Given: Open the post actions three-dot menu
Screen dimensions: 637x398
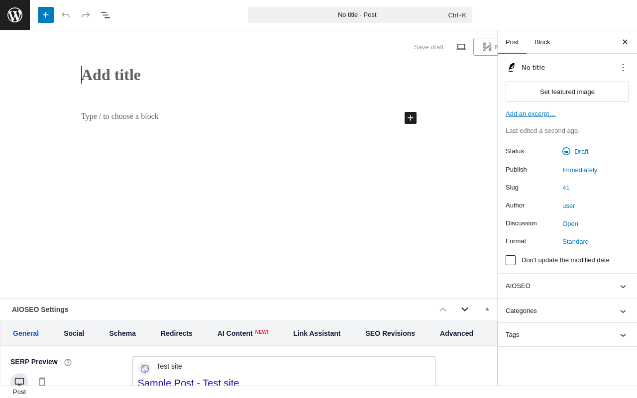Looking at the screenshot, I should pyautogui.click(x=623, y=68).
